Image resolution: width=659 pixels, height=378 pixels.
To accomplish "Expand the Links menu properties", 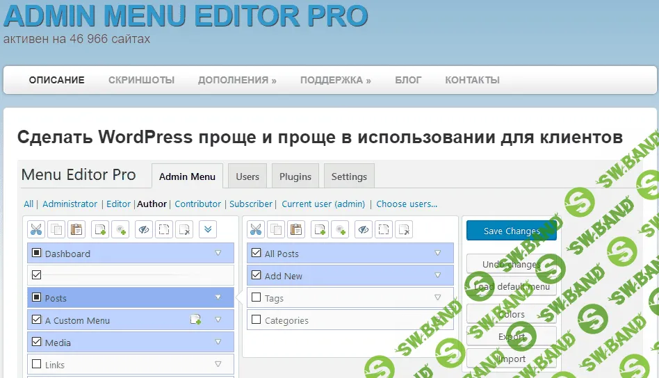I will (x=218, y=364).
